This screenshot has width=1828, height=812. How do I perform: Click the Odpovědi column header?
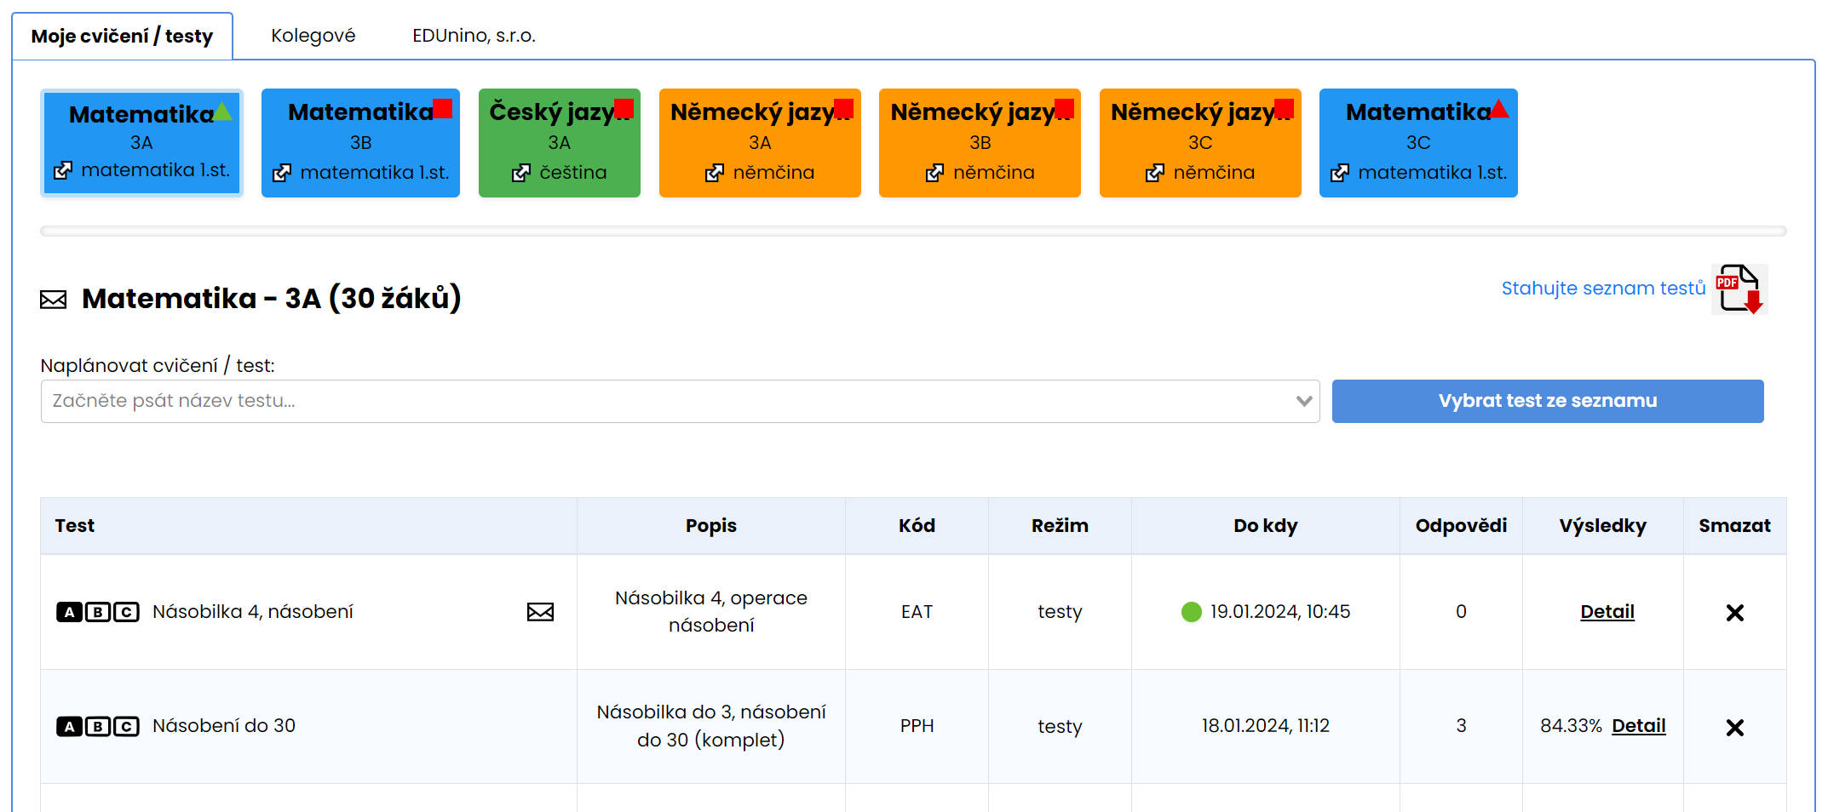[x=1461, y=525]
